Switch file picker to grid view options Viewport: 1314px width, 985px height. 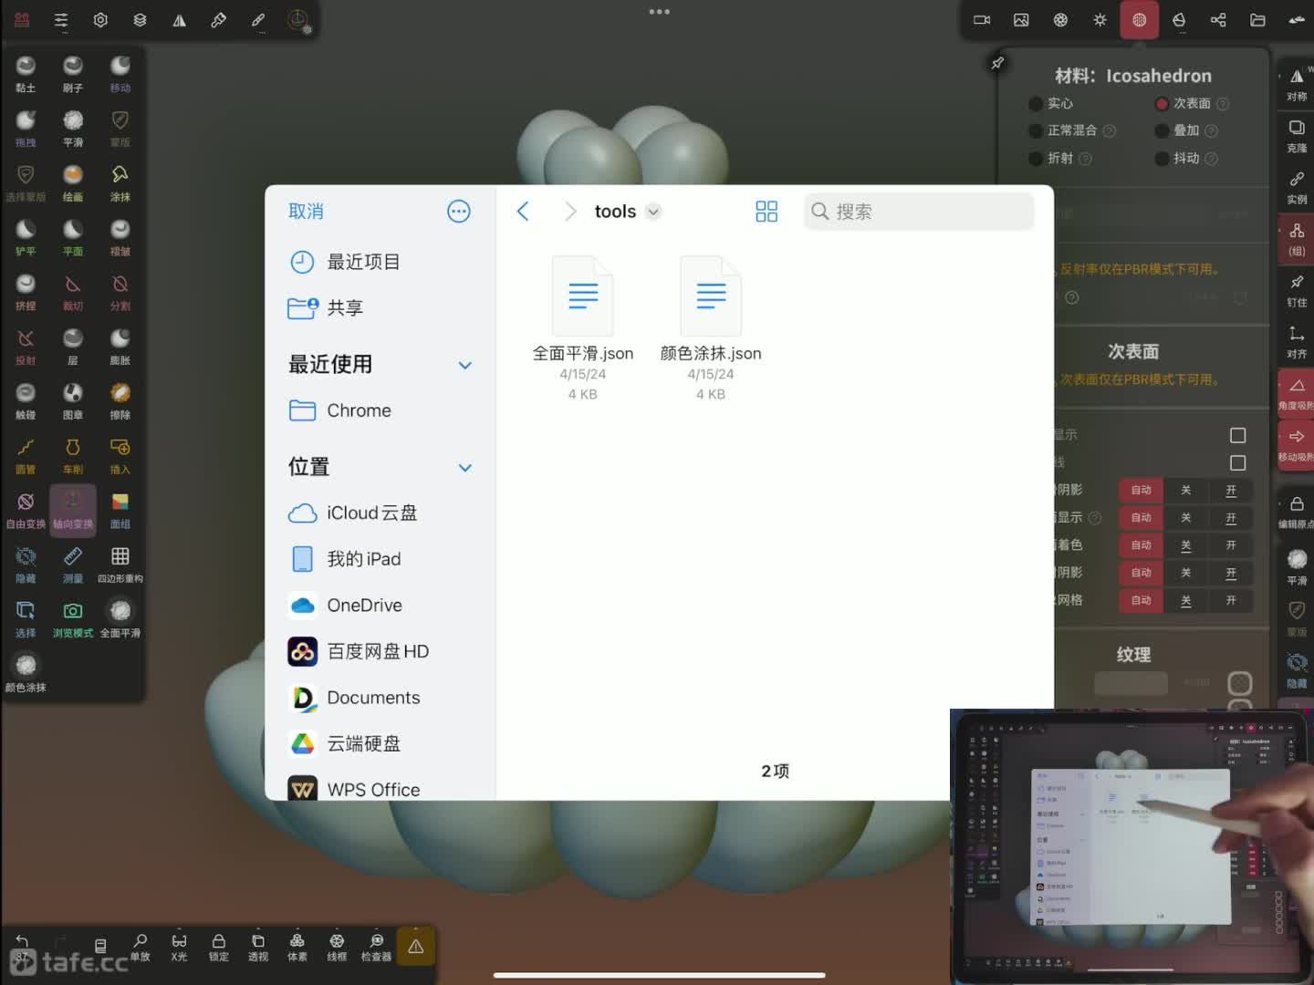pos(766,212)
